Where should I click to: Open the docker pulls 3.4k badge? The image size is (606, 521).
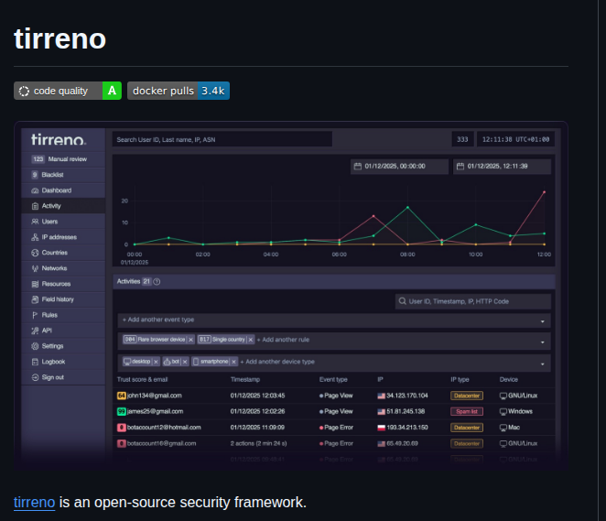179,91
